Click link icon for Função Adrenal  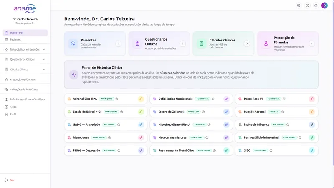tap(311, 112)
